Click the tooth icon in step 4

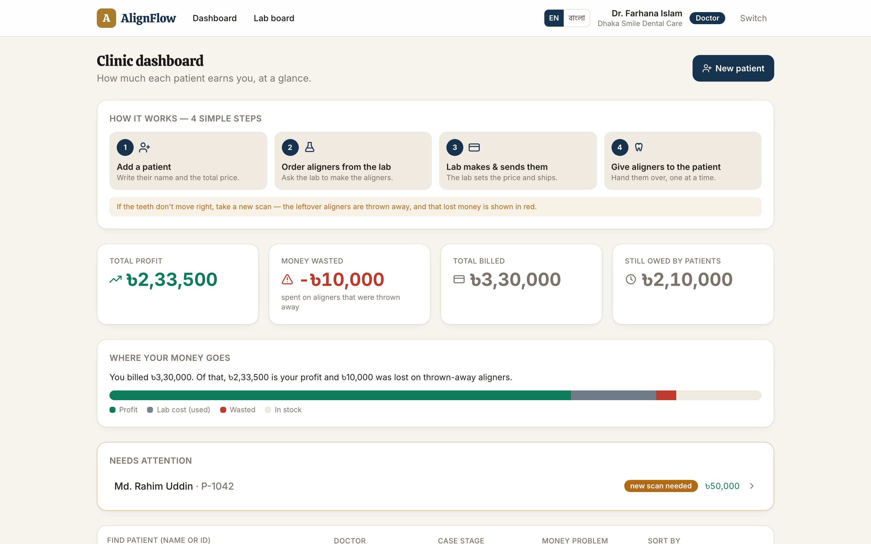coord(639,147)
